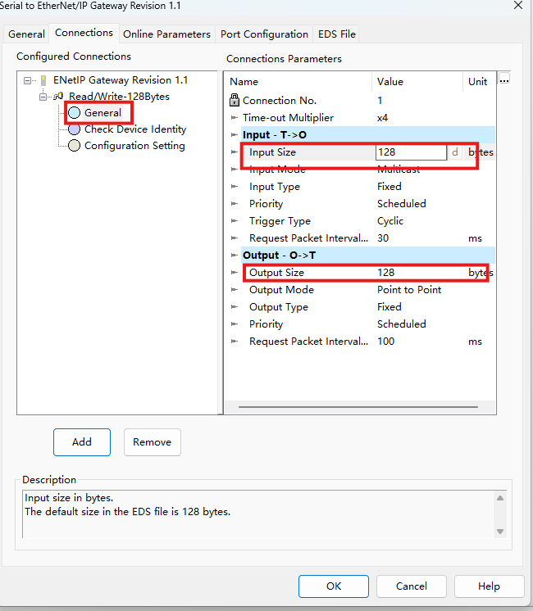Viewport: 533px width, 611px height.
Task: Select the General node in the connections tree
Action: 102,112
